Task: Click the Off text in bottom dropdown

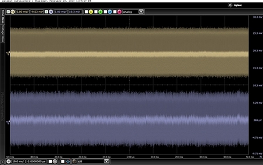Action: point(80,162)
